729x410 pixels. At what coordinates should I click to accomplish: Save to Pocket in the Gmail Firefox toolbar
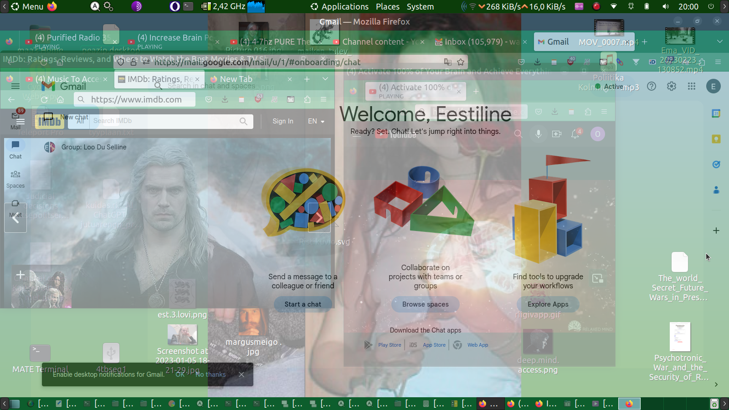521,62
